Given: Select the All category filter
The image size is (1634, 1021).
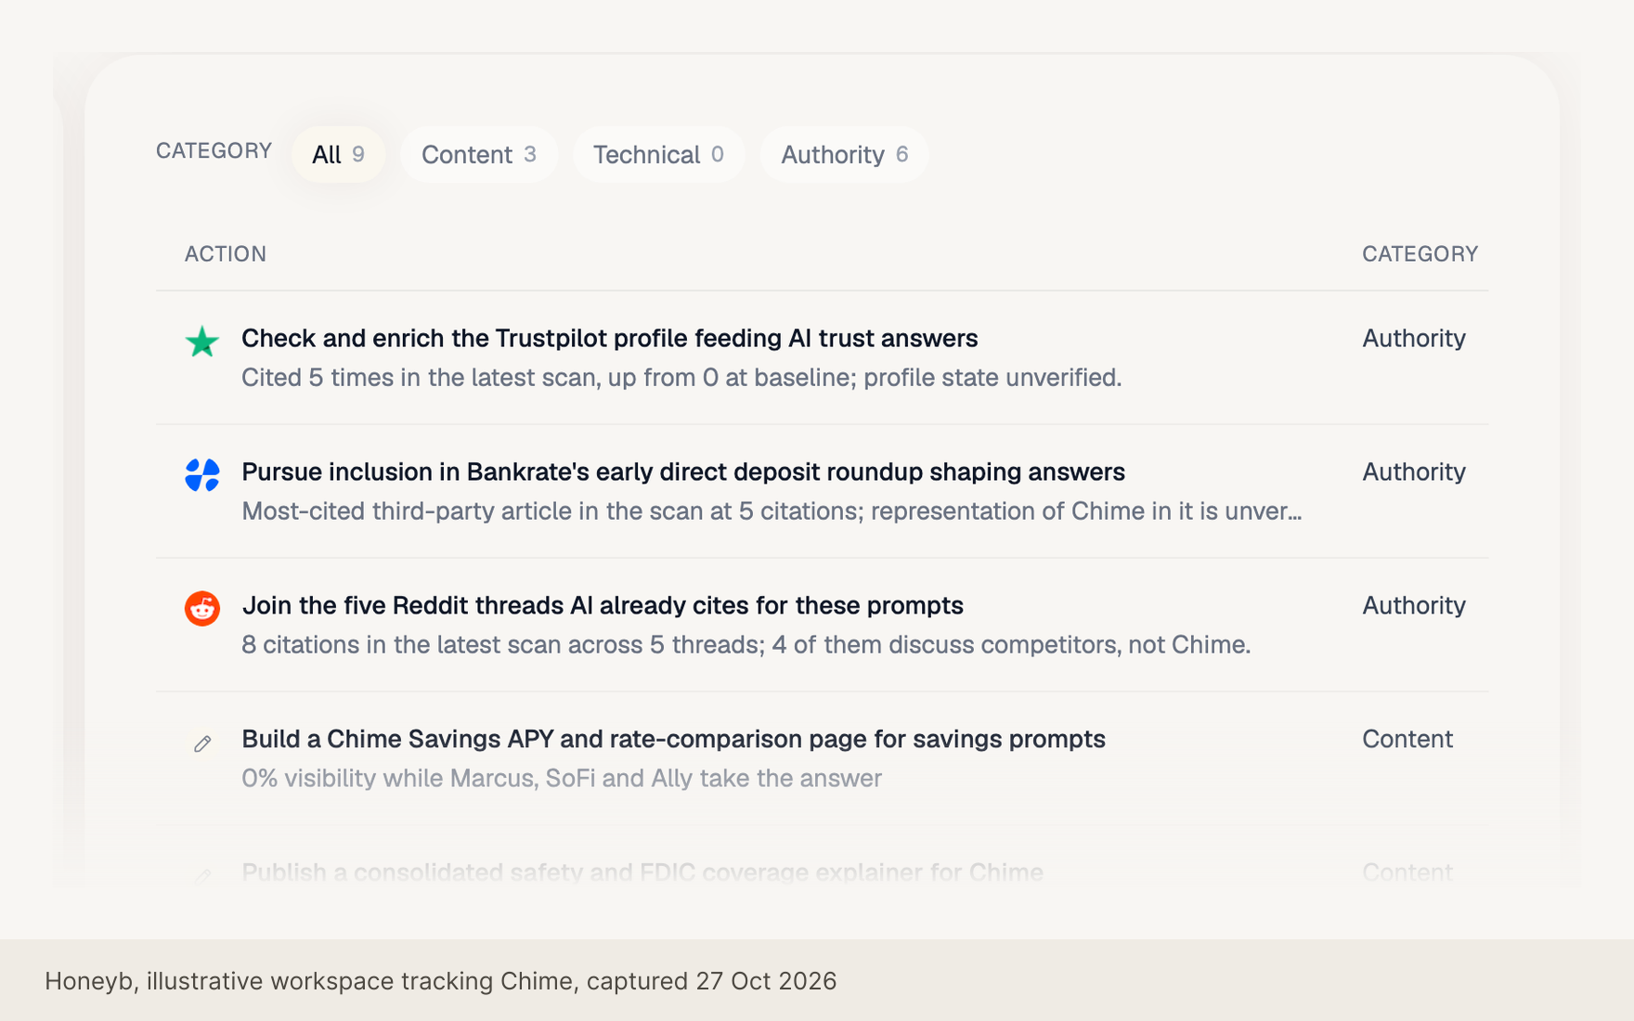Looking at the screenshot, I should point(338,154).
